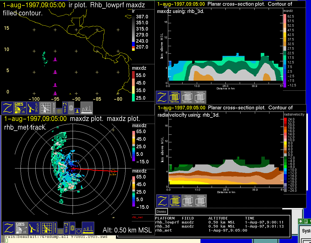Click the red rhb_met legend label
The width and height of the screenshot is (311, 243).
tap(137, 217)
